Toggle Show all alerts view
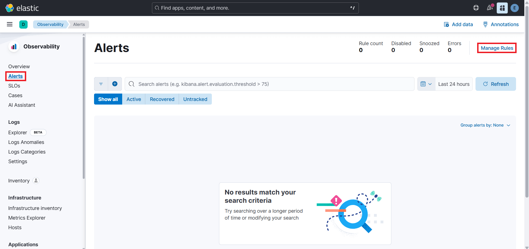This screenshot has height=249, width=529. point(108,99)
